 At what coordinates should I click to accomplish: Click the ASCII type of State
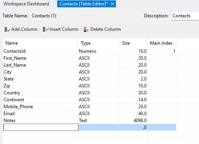click(x=99, y=79)
